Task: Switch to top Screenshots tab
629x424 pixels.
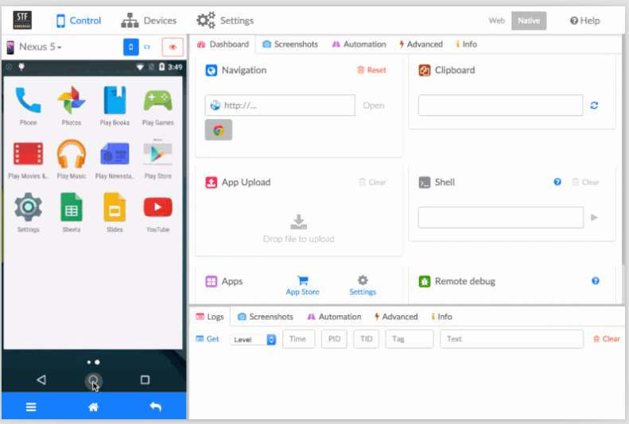Action: coord(290,44)
